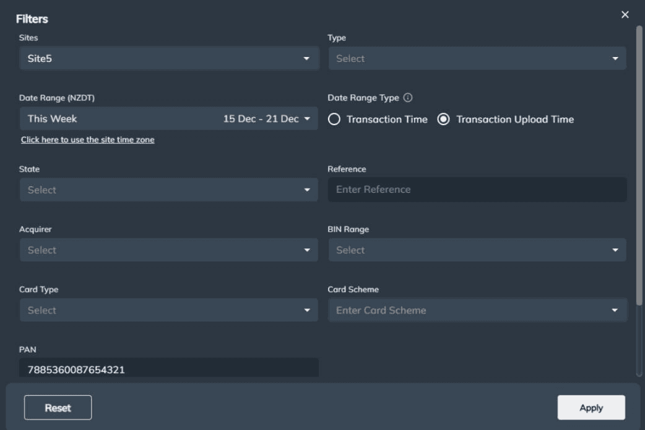645x430 pixels.
Task: Open the BIN Range dropdown
Action: click(x=477, y=250)
